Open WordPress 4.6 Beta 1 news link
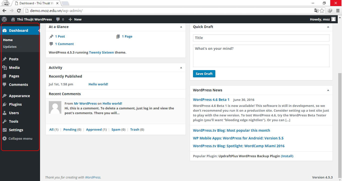Viewport: 342px width, 181px height. 211,100
